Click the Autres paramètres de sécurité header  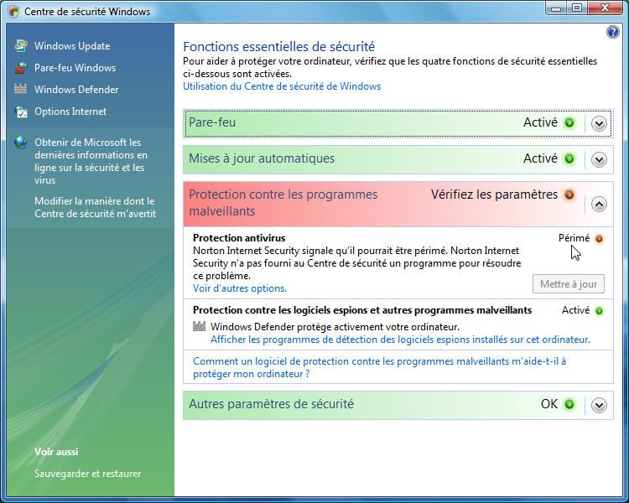coord(398,405)
